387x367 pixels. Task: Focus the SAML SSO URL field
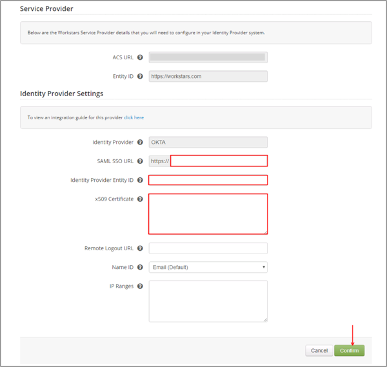pos(219,161)
